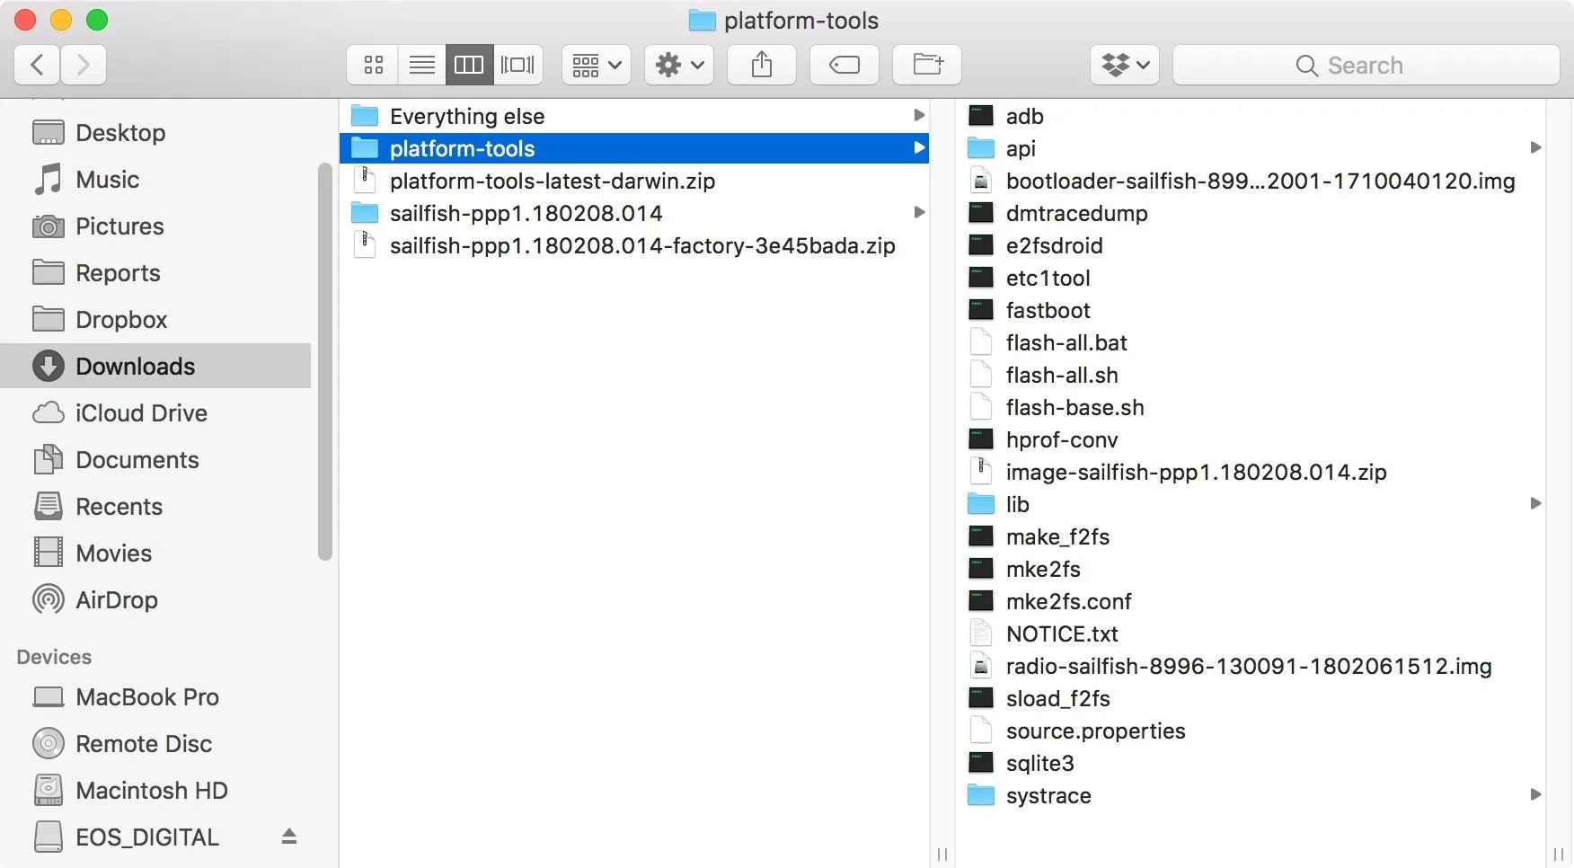Image resolution: width=1574 pixels, height=868 pixels.
Task: Select the EOS_DIGITAL volume
Action: click(x=156, y=837)
